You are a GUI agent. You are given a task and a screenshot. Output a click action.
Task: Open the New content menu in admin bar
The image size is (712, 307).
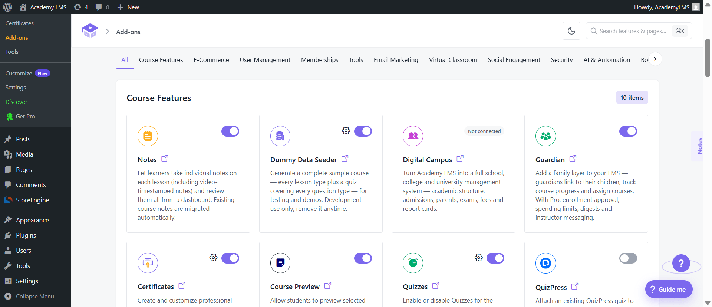coord(128,7)
